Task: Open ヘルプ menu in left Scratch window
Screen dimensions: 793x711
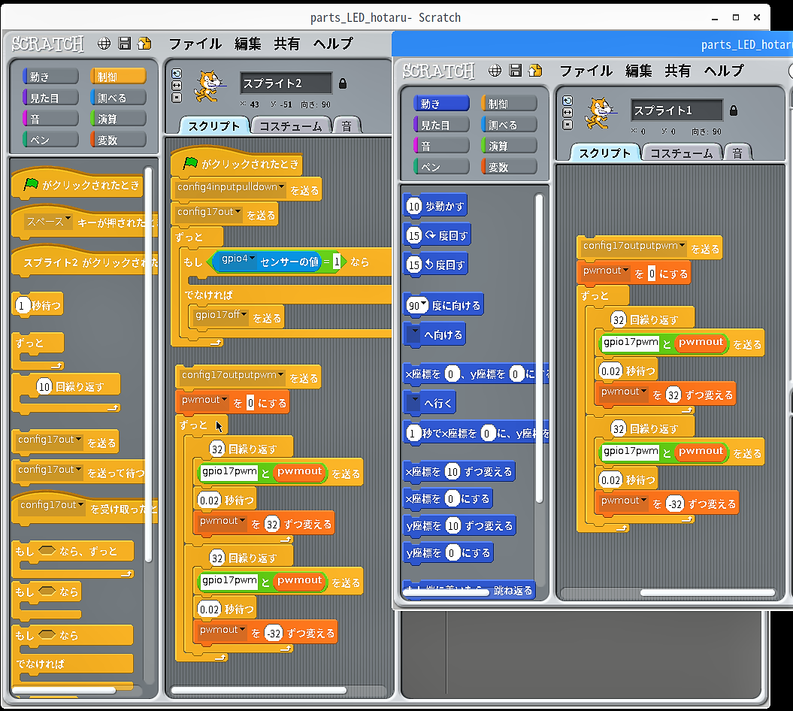Action: pyautogui.click(x=333, y=44)
